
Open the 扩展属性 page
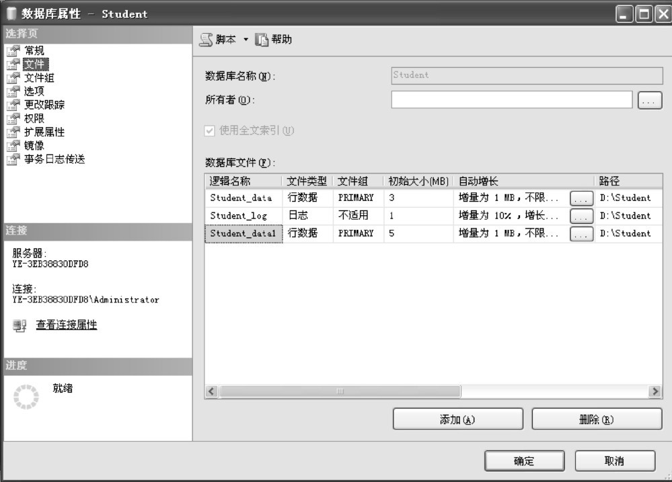coord(44,132)
